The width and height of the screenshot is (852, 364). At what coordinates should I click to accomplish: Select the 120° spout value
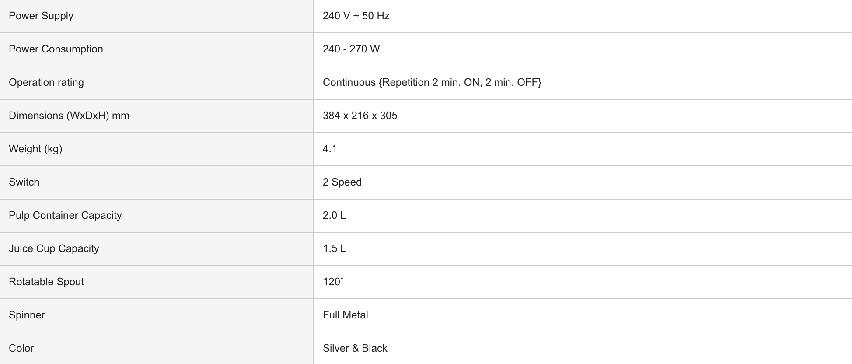(333, 282)
